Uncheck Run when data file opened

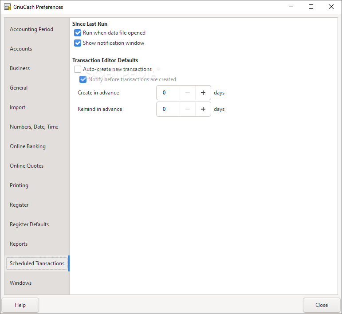(x=78, y=33)
